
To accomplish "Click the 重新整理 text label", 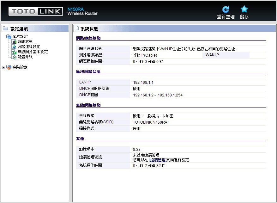I will pos(226,17).
